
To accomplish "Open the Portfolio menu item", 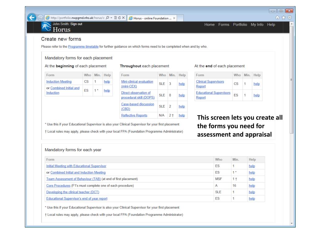I will [240, 24].
